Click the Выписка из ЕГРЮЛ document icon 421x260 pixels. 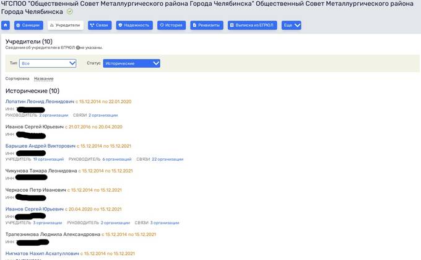232,25
